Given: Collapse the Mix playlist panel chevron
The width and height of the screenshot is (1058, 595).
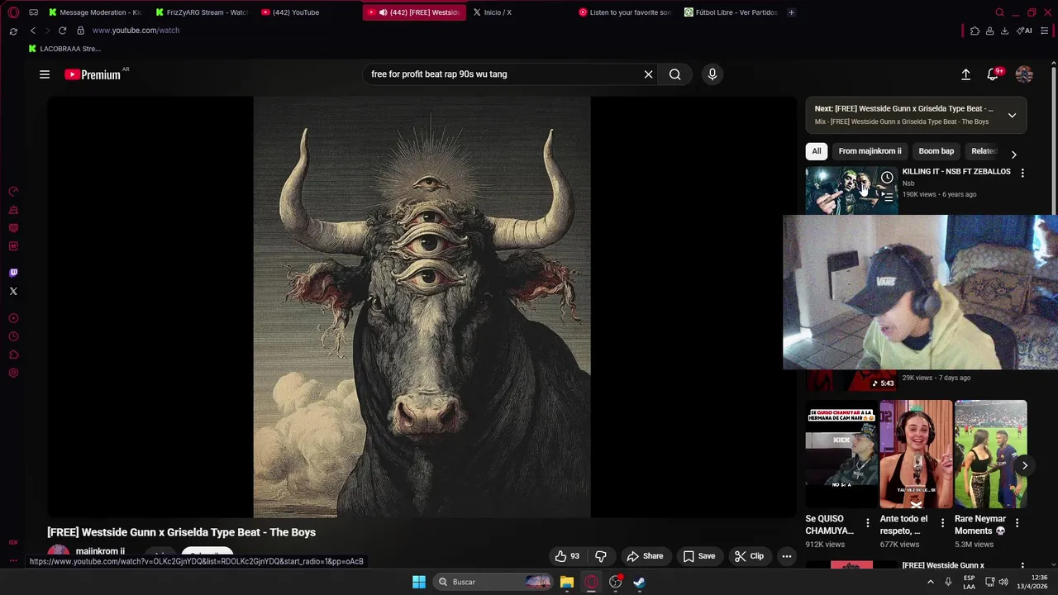Looking at the screenshot, I should pos(1012,115).
